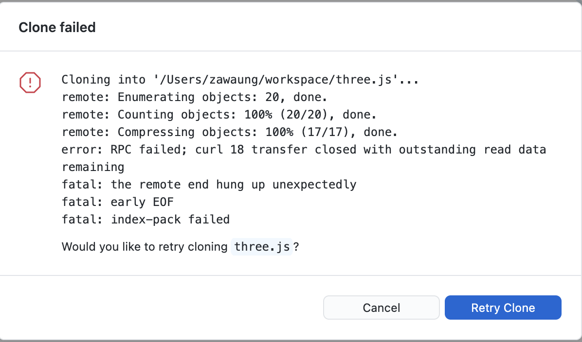Click the 'Cloning into' path line
Image resolution: width=582 pixels, height=342 pixels.
tap(239, 79)
